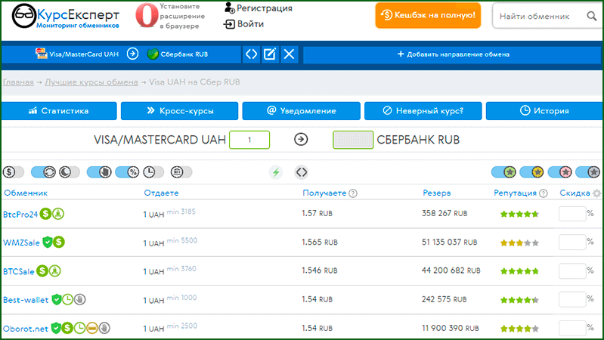Viewport: 604px width, 340px height.
Task: Click the rocket badge next to BTCSale
Action: 54,271
